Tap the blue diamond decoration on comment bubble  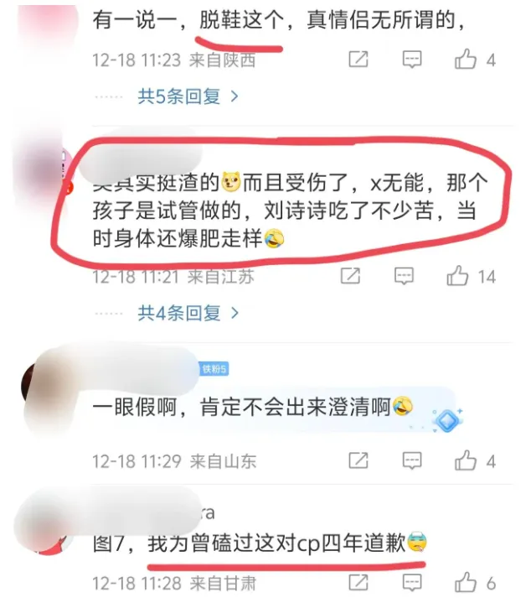point(447,420)
